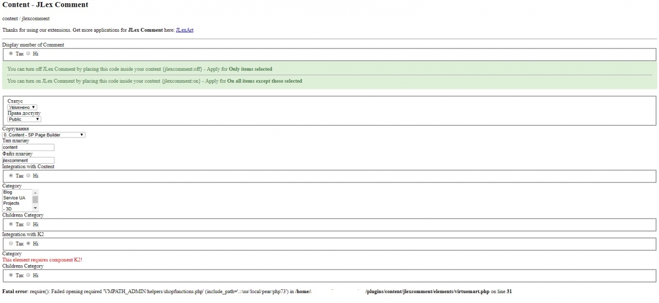Viewport: 659px width, 303px height.
Task: Set Childrens Category below K2 warning to 'Ні'
Action: tap(29, 275)
